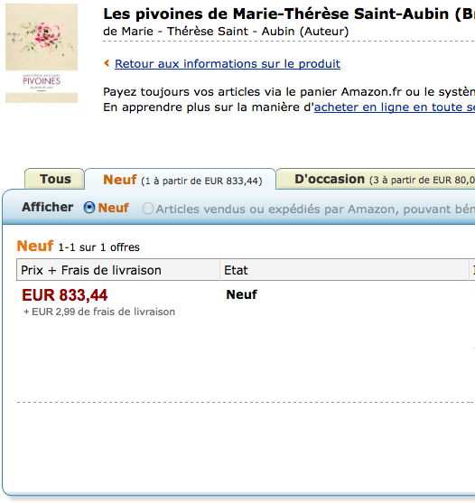
Task: Click the Neuf 1-1 sur 1 offres heading
Action: (x=79, y=247)
